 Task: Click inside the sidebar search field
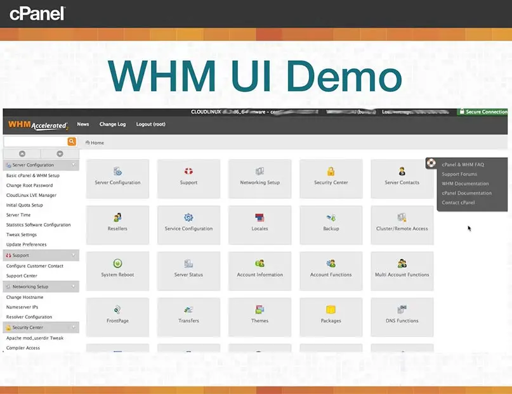35,142
